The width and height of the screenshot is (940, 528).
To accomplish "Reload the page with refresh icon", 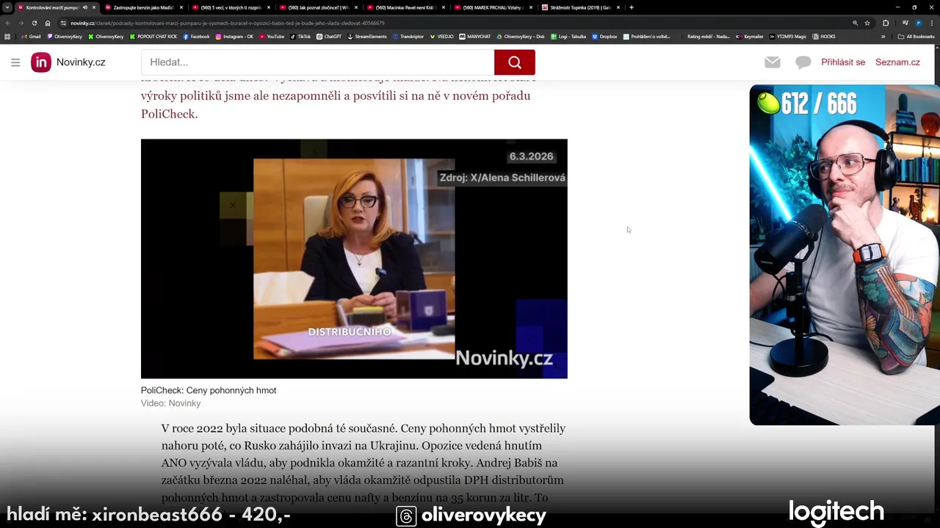I will click(x=35, y=23).
